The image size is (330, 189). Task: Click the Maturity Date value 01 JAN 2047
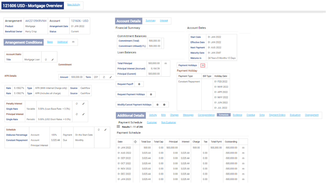pyautogui.click(x=214, y=53)
